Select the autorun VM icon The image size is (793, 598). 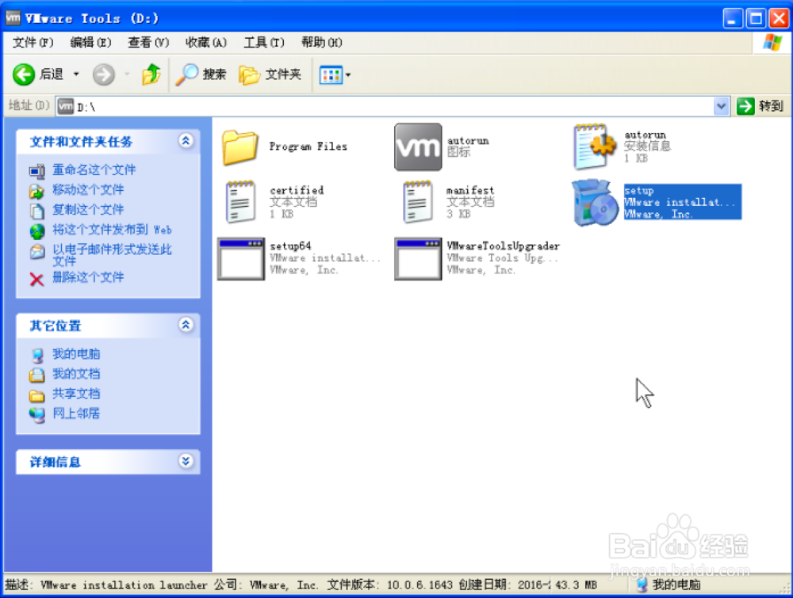pos(418,147)
